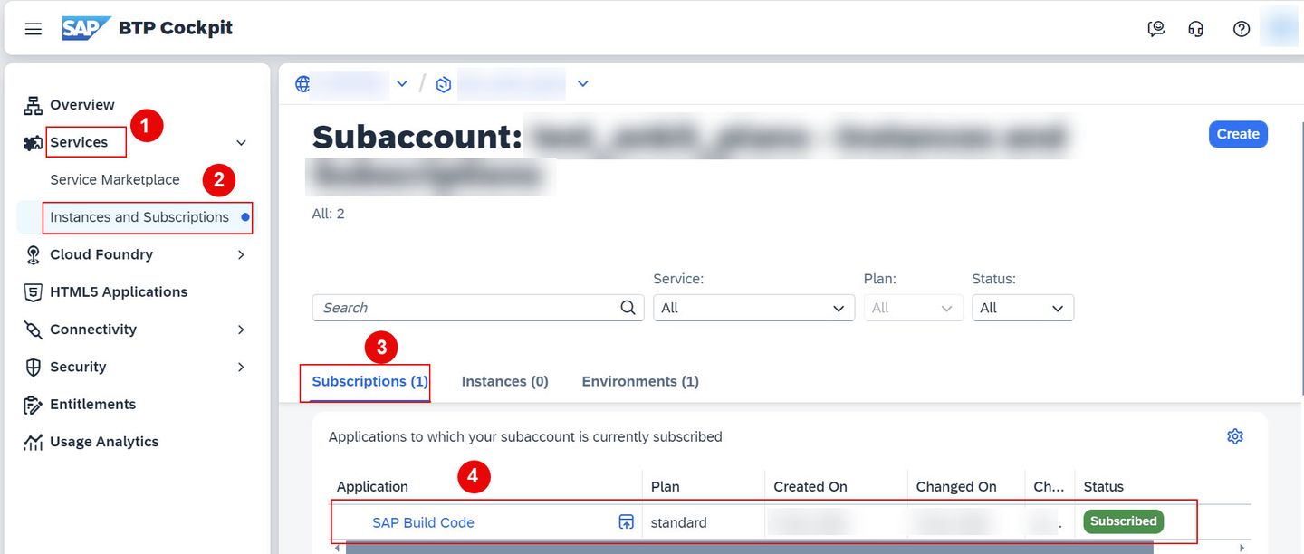The width and height of the screenshot is (1304, 554).
Task: Expand the Connectivity section
Action: (241, 330)
